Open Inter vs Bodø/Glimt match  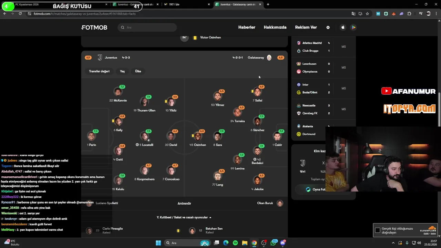point(323,89)
